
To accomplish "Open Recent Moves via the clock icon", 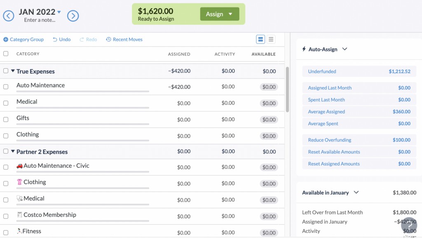I will tap(108, 39).
